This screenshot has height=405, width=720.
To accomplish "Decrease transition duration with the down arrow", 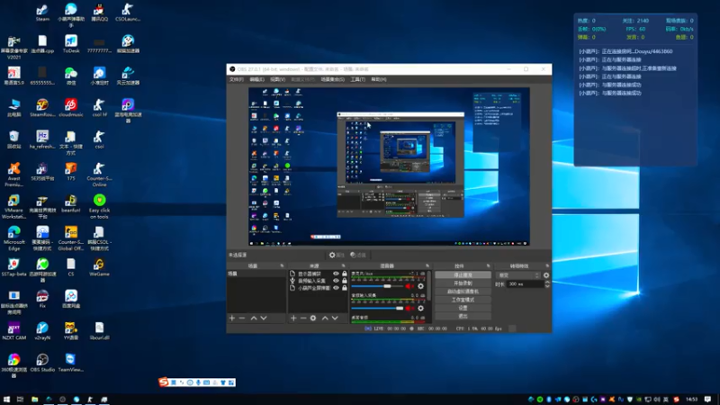I will coord(547,286).
